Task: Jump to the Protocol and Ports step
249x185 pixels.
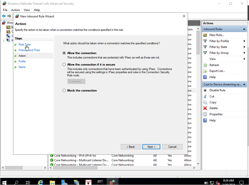Action: (x=29, y=50)
